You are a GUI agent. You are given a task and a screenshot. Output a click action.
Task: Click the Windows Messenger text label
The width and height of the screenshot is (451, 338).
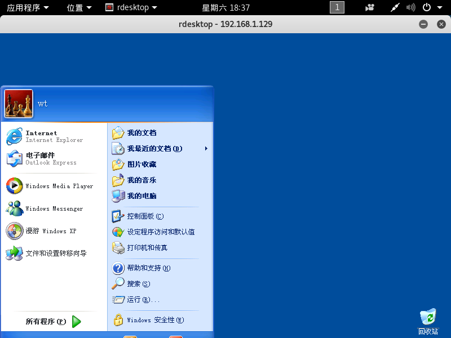[x=54, y=208]
